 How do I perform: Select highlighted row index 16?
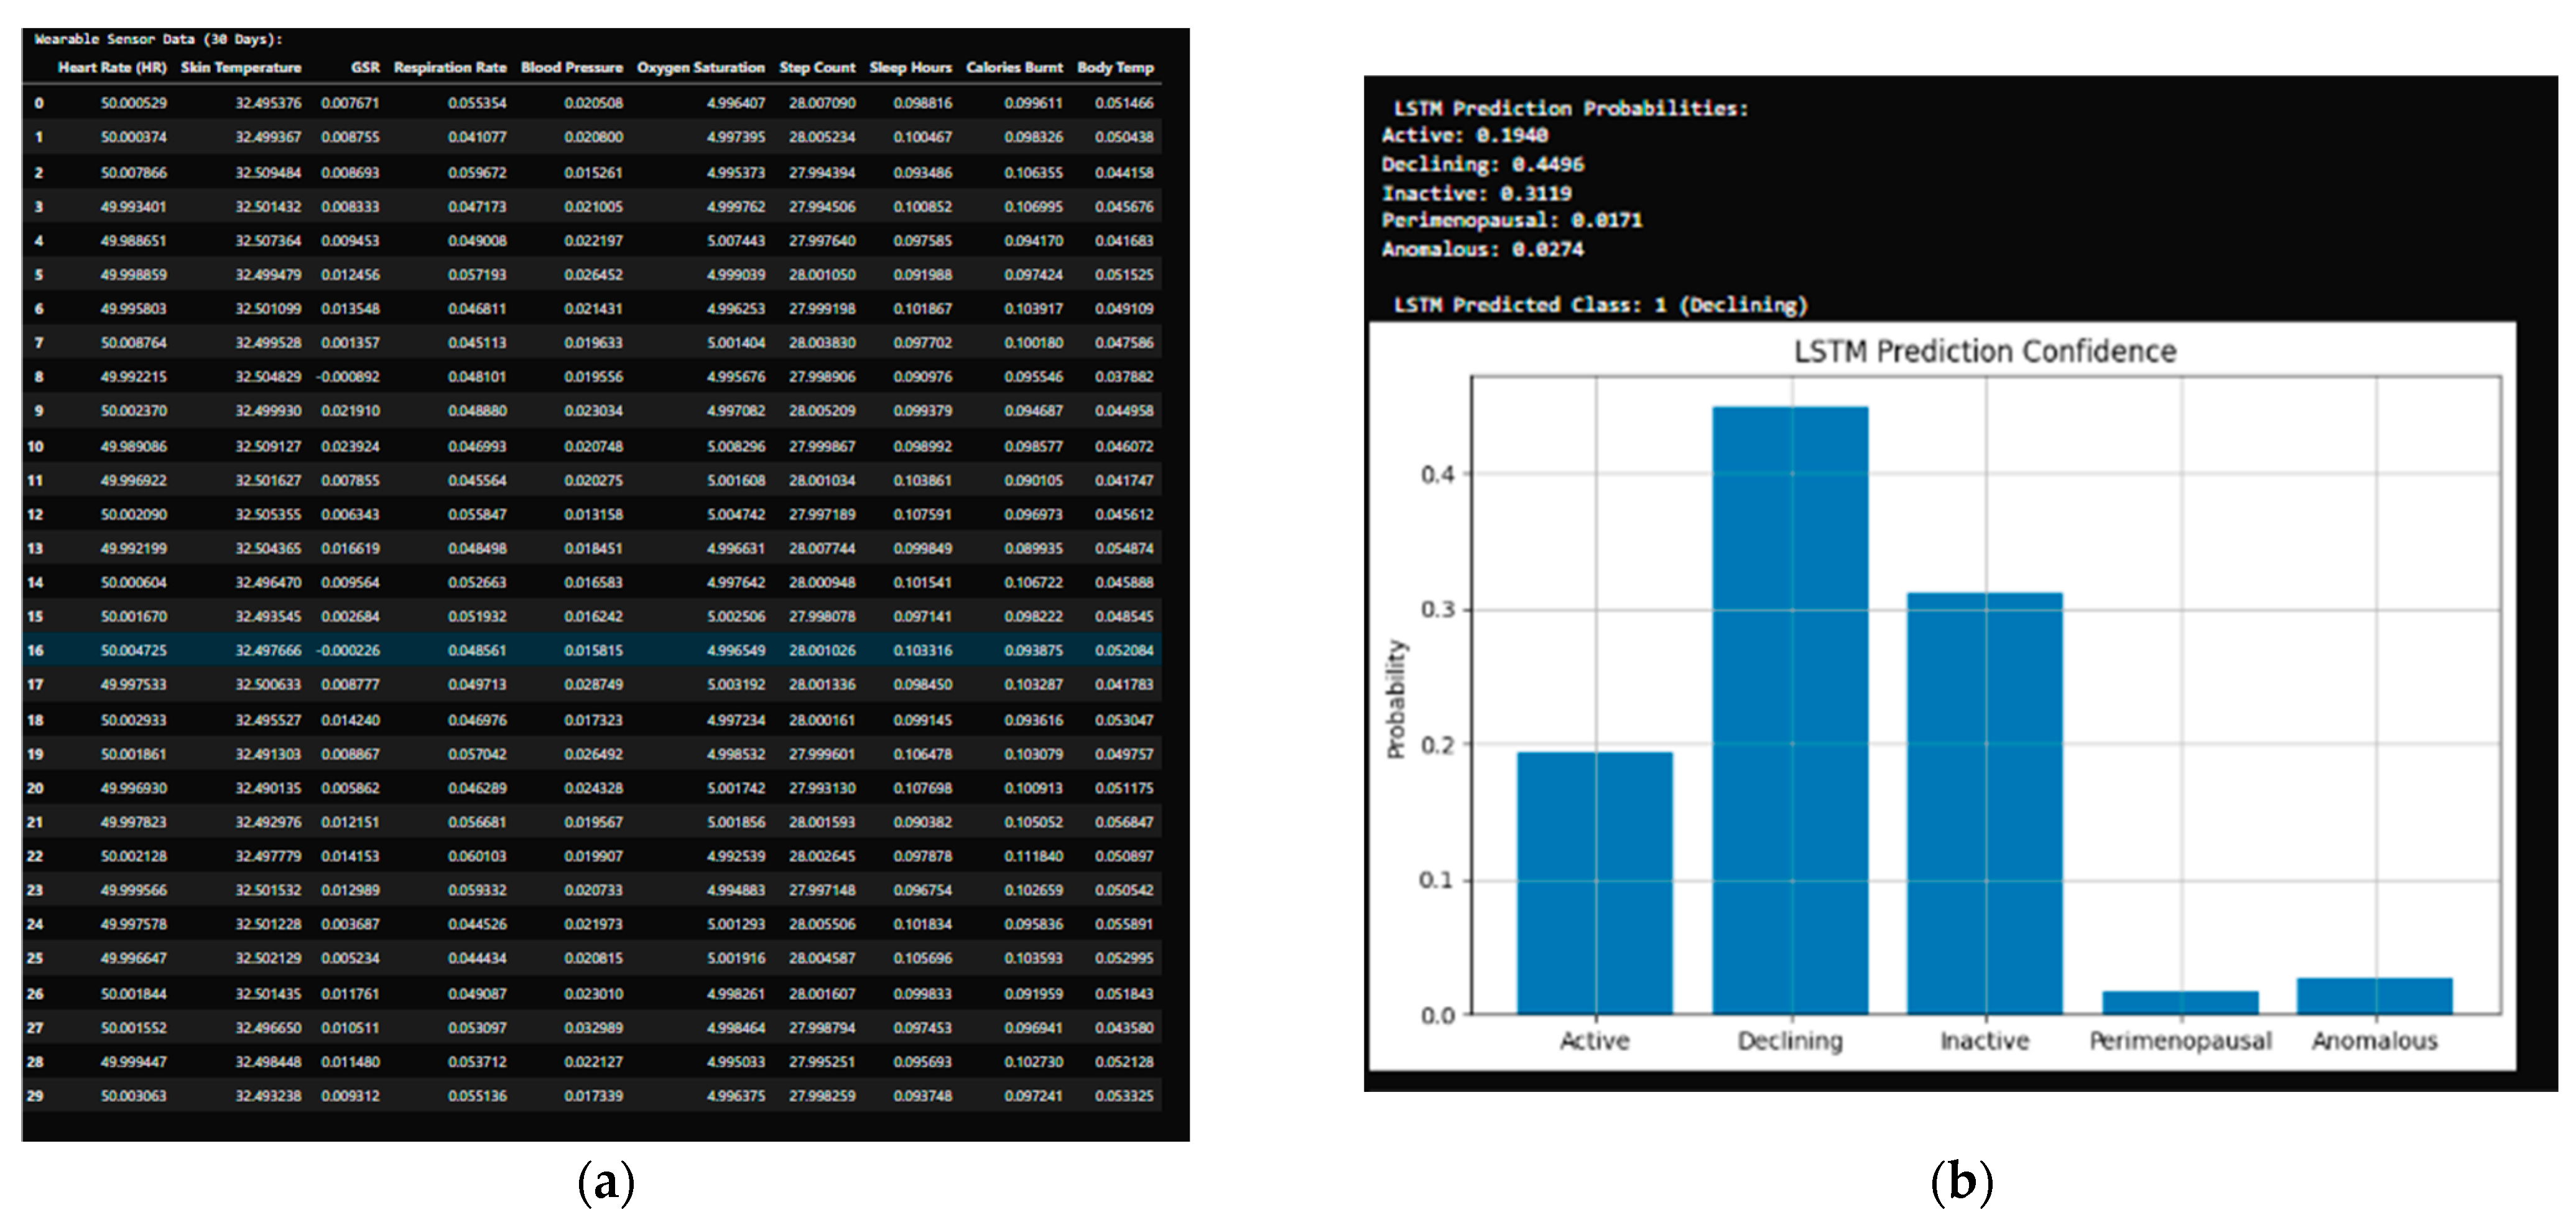click(x=36, y=651)
